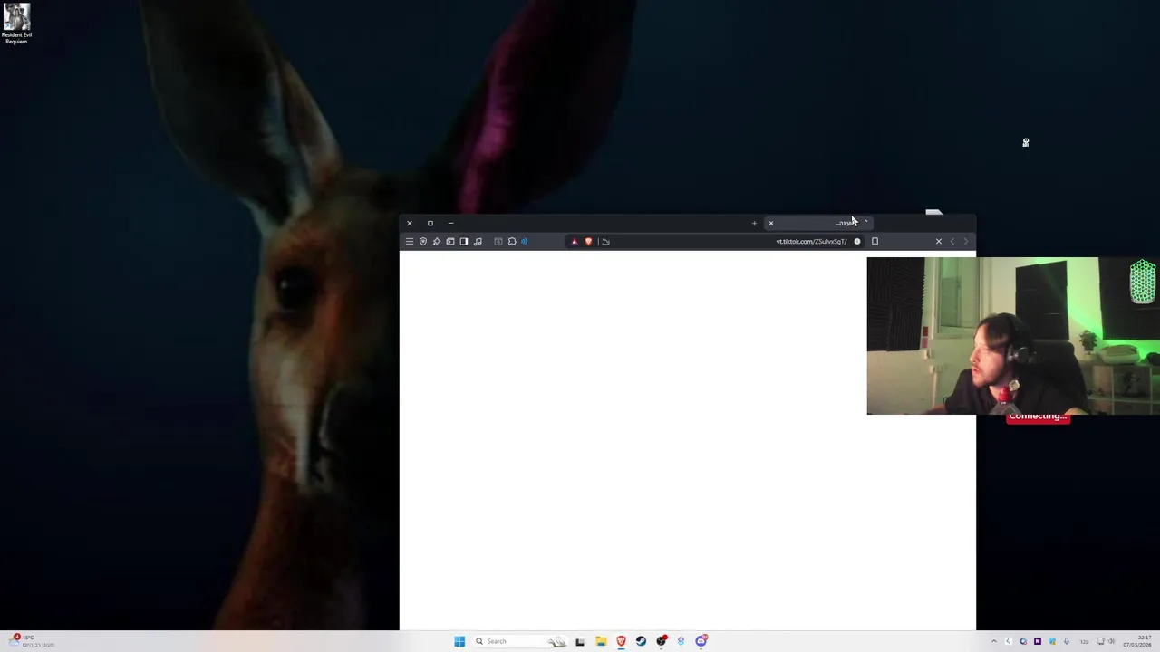Screen dimensions: 1160x652
Task: Open the network tray icon
Action: pos(1100,641)
